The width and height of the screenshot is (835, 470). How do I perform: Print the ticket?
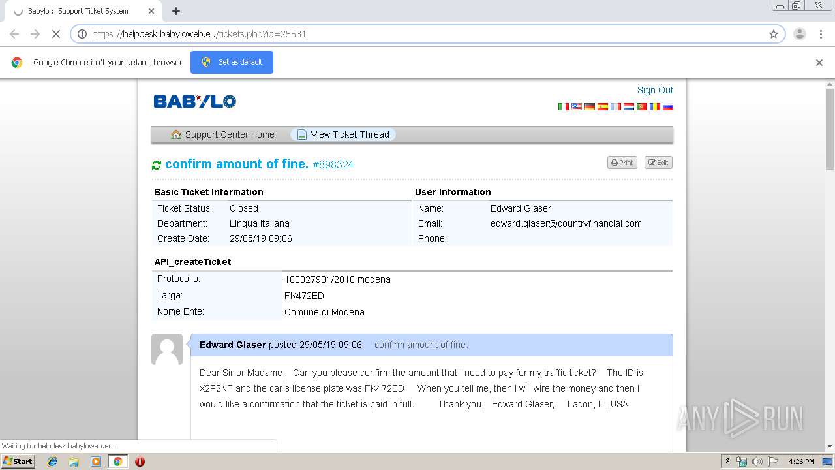pos(622,163)
